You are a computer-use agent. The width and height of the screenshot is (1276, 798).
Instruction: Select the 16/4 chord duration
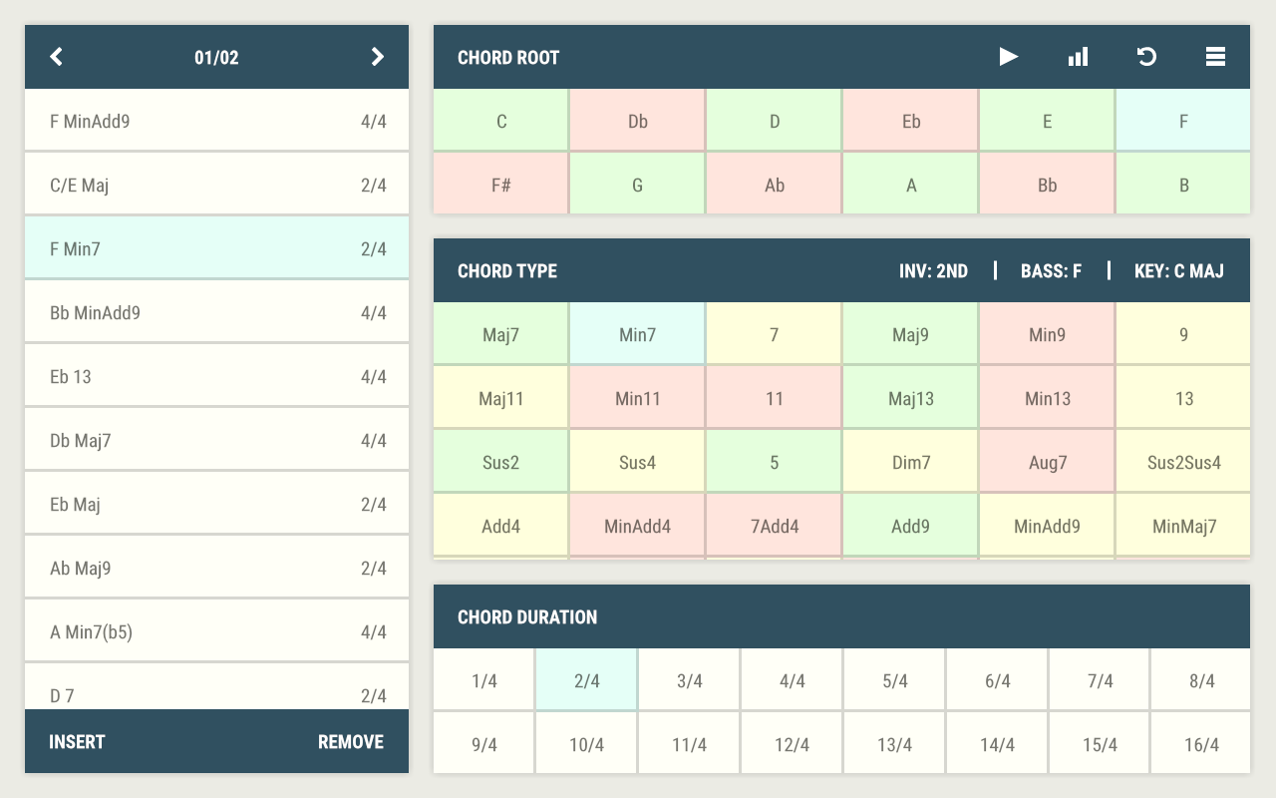coord(1201,745)
